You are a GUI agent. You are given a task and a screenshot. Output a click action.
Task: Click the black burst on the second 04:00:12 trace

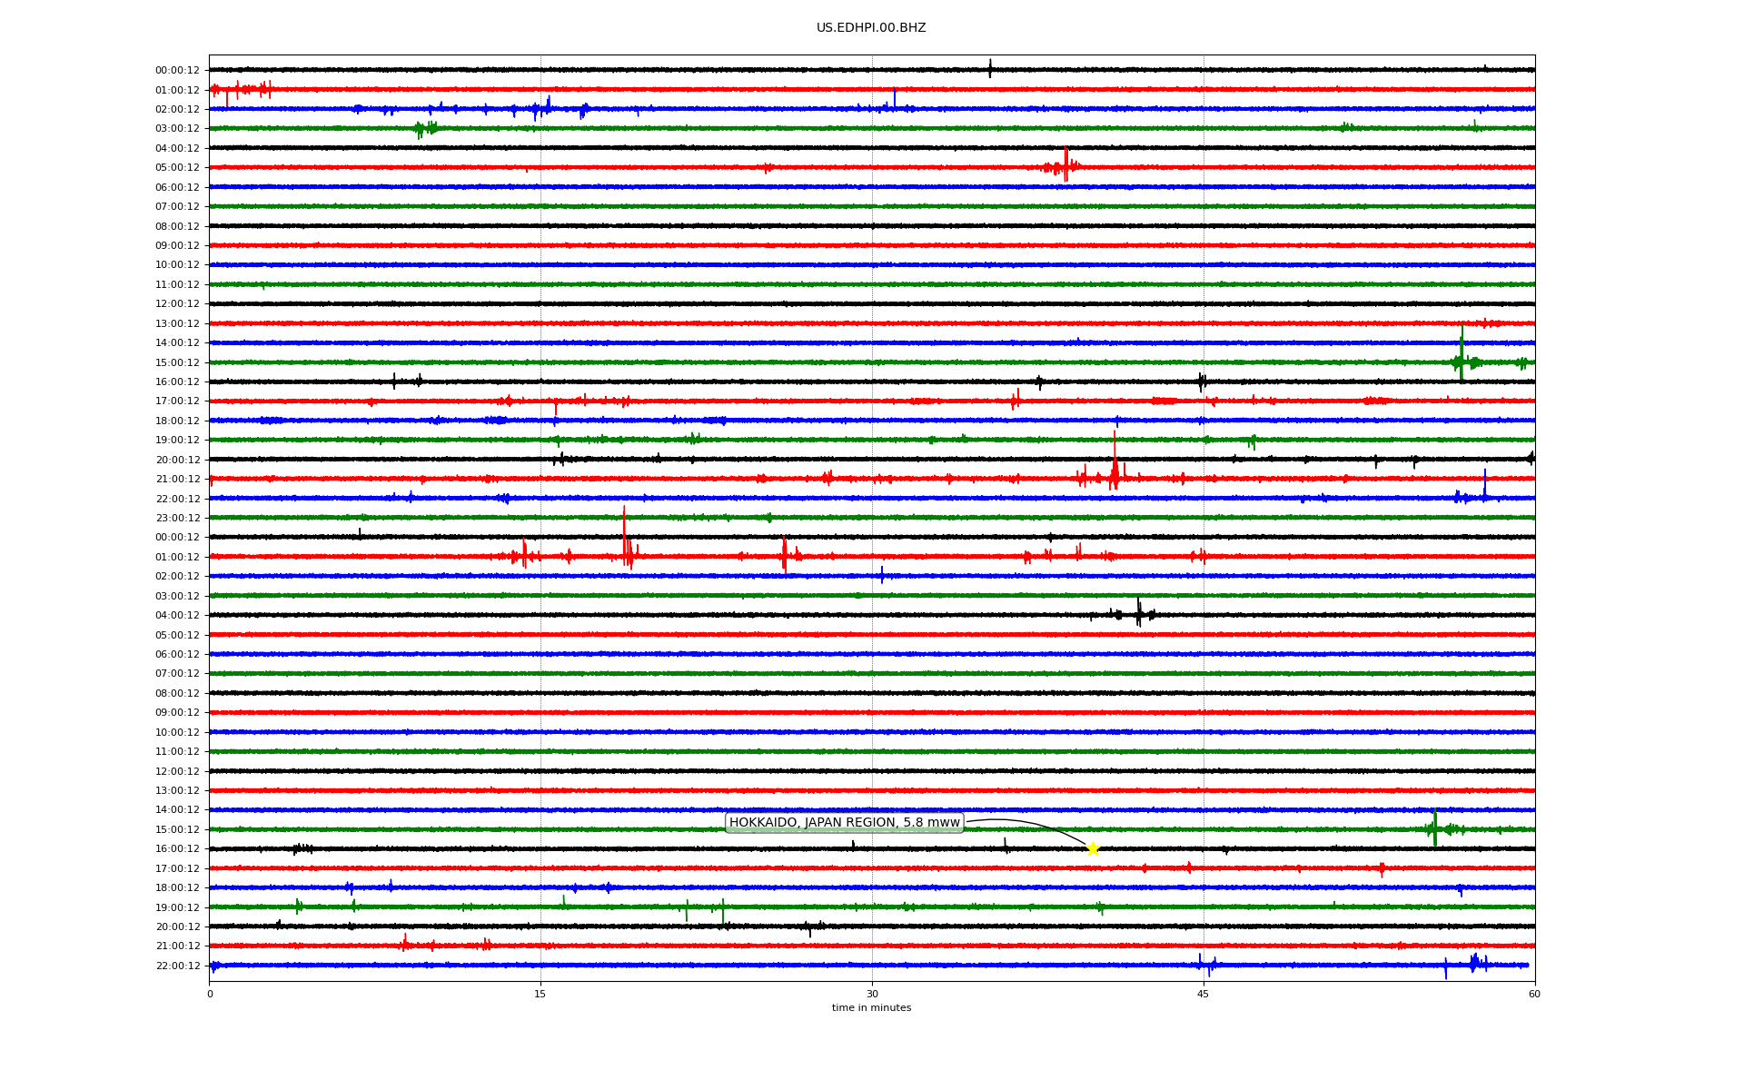click(1138, 613)
